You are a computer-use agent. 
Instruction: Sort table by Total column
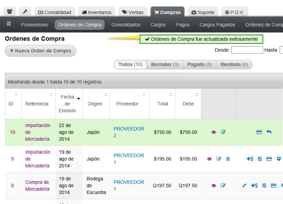tap(162, 103)
